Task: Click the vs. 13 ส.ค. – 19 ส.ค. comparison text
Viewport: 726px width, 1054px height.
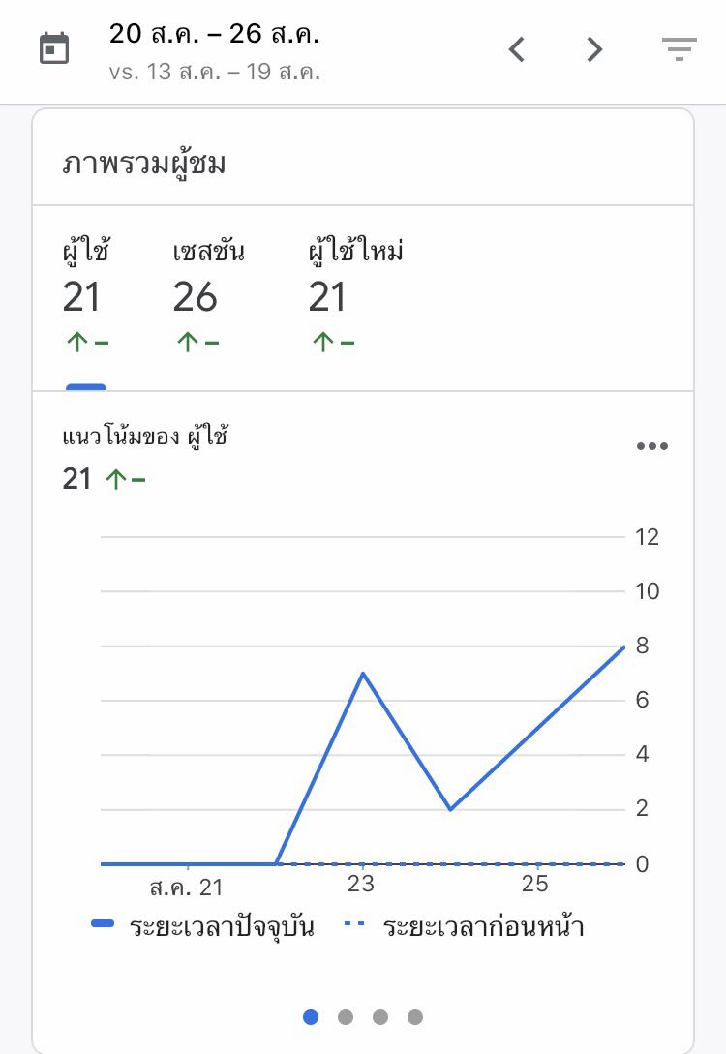Action: [x=214, y=72]
